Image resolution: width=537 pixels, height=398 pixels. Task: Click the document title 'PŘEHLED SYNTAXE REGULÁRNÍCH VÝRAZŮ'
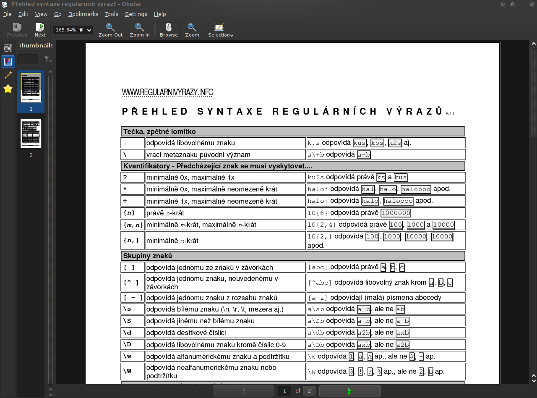(282, 111)
